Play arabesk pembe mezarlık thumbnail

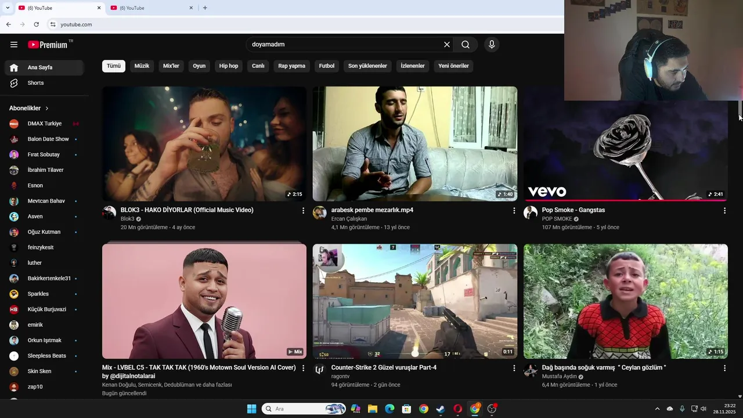(415, 144)
